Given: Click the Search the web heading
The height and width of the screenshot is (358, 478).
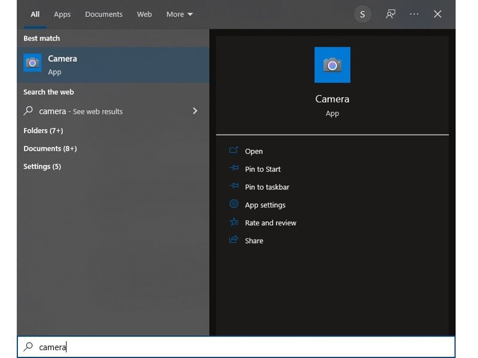Looking at the screenshot, I should coord(48,92).
